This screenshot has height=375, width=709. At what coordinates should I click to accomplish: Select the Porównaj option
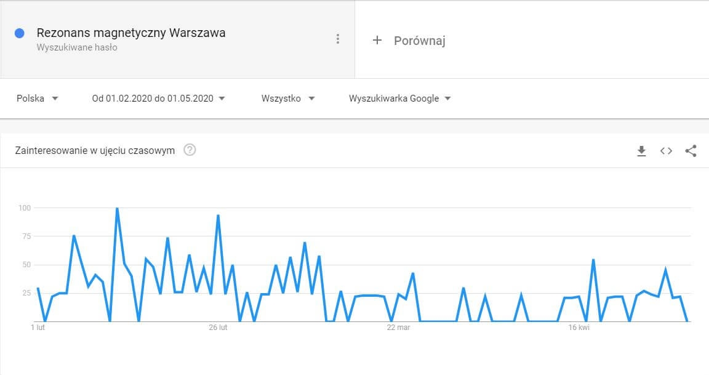tap(422, 41)
